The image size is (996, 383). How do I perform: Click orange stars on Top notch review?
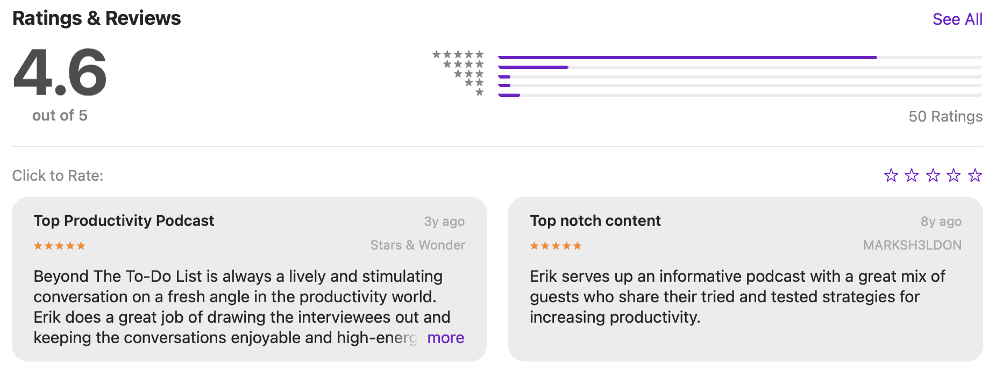coord(556,246)
